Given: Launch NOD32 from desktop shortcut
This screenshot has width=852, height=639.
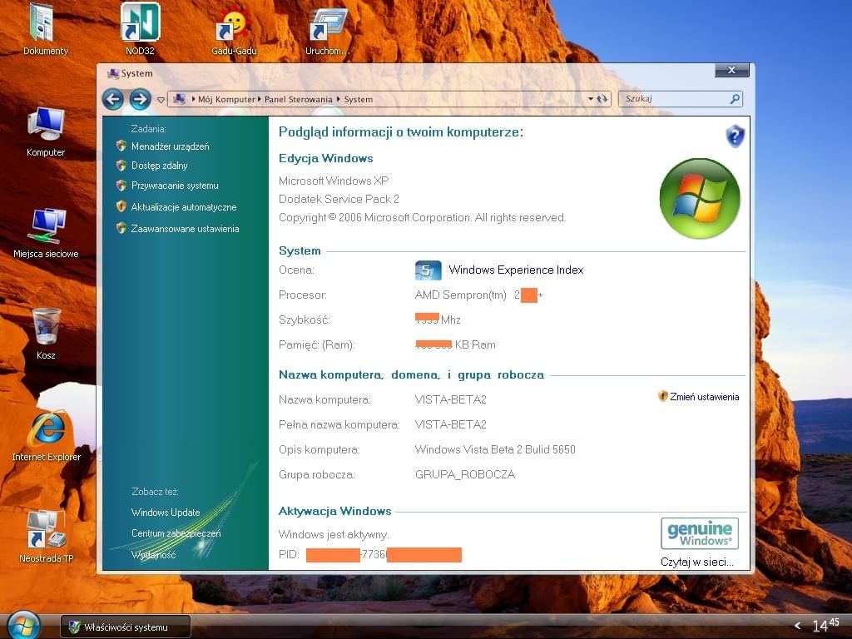Looking at the screenshot, I should (140, 28).
